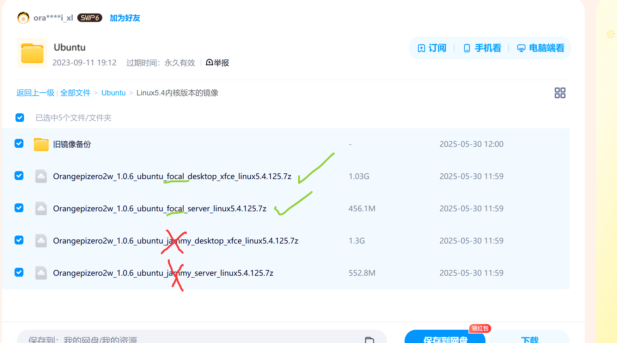Click the 已选中5个文件/文件夹 label

[73, 118]
